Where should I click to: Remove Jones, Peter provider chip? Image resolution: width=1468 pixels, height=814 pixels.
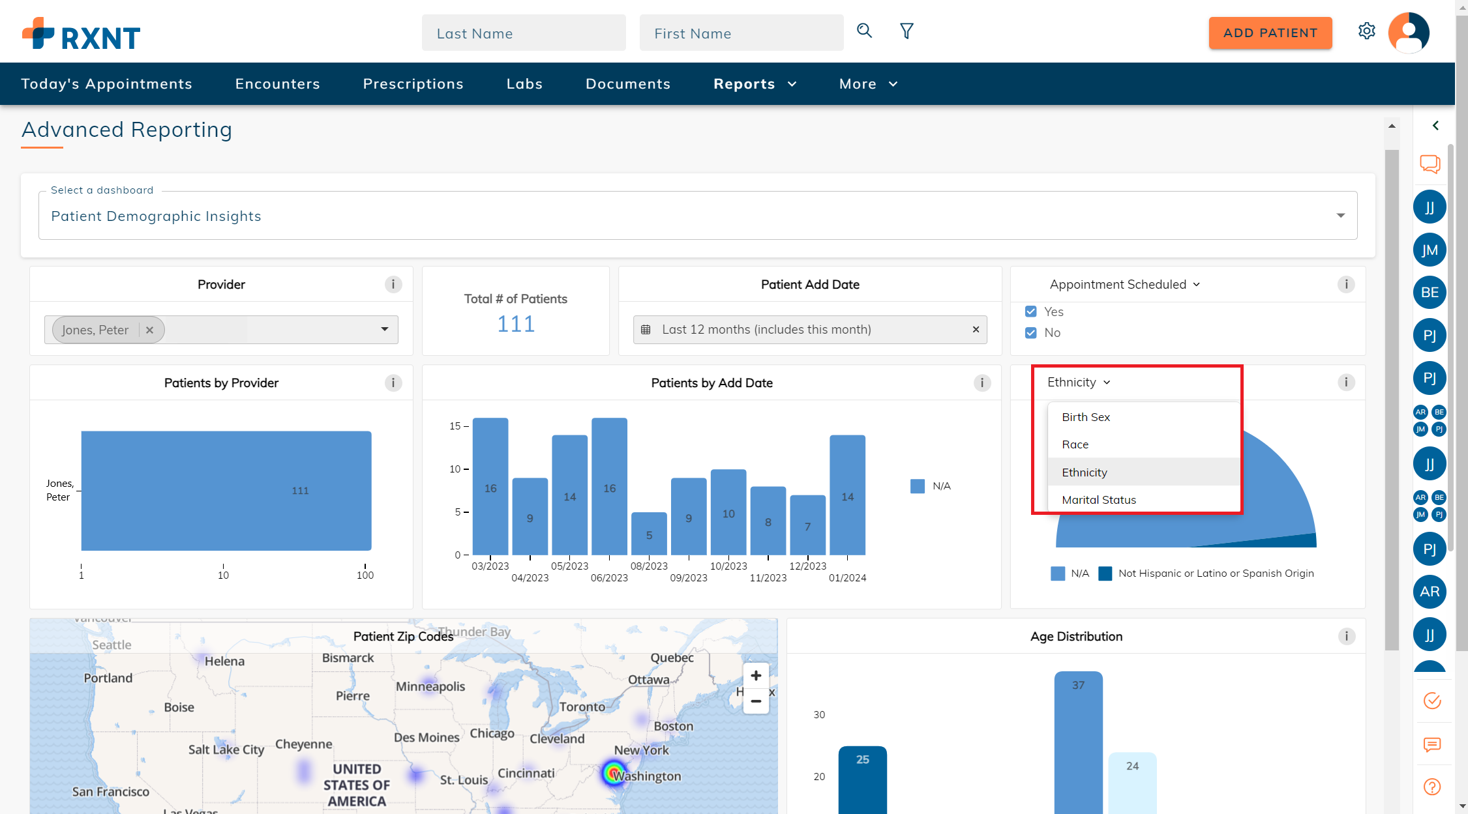pos(149,330)
